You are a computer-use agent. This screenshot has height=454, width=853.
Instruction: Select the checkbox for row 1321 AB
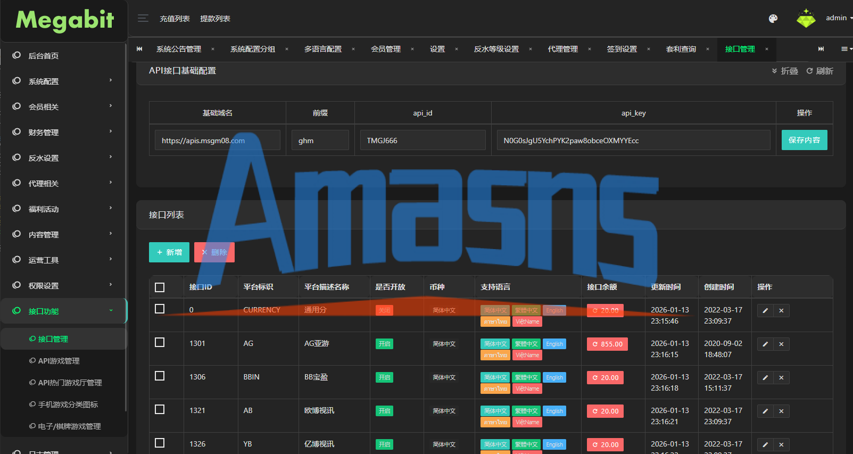[160, 409]
